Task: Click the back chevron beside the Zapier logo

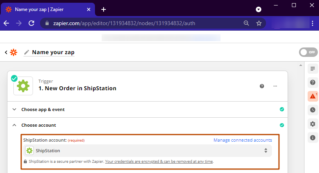Action: [x=6, y=52]
